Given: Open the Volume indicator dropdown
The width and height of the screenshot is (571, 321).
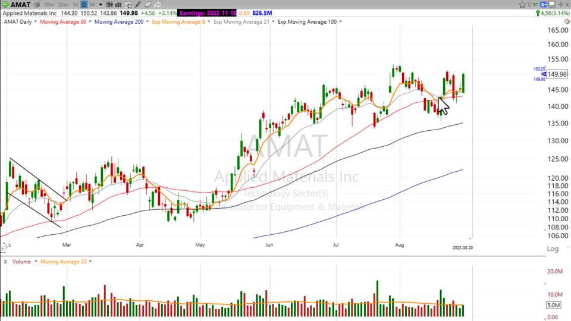Looking at the screenshot, I should click(x=36, y=262).
